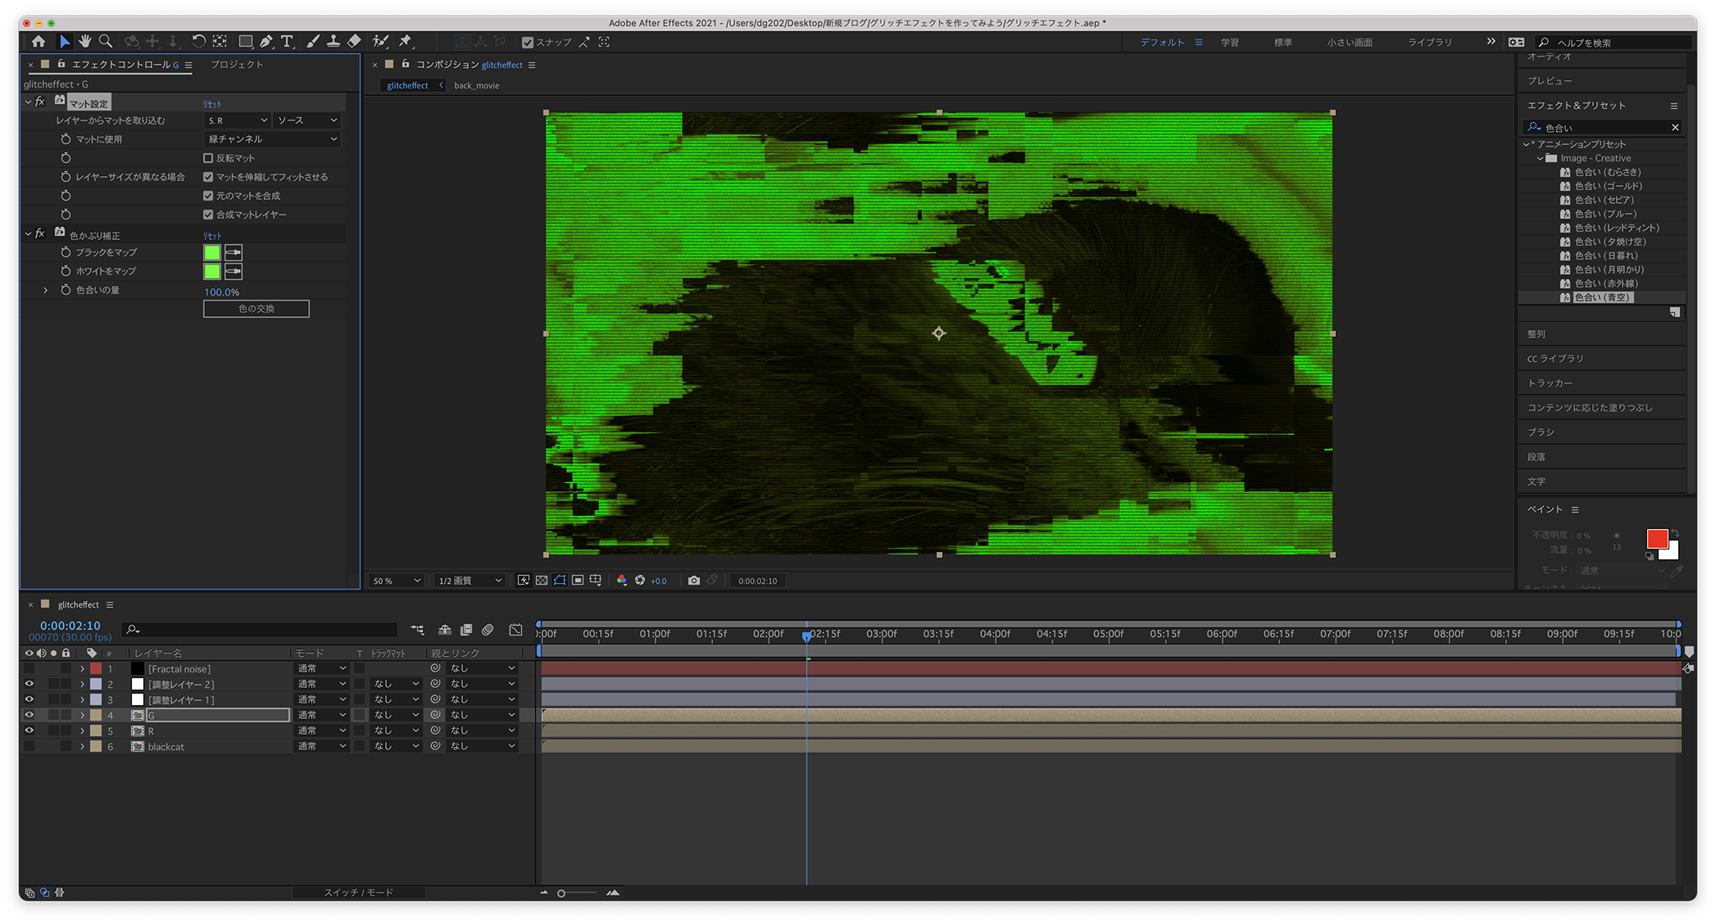Hide the G layer eye icon
The image size is (1716, 923).
pos(30,715)
